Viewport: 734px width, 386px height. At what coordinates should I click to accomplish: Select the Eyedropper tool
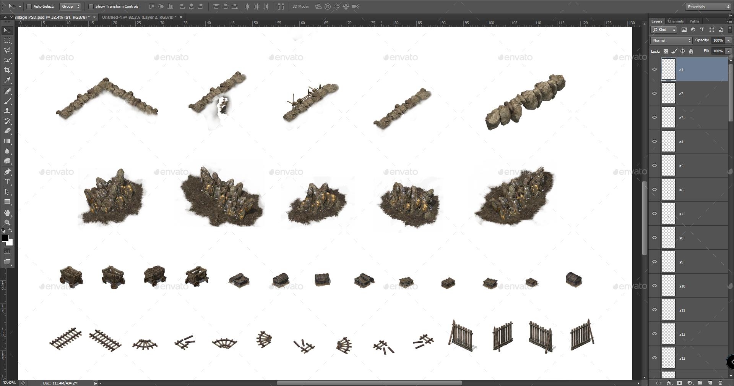tap(7, 81)
